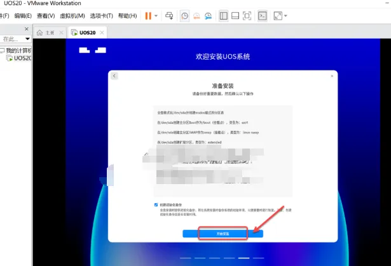391x266 pixels.
Task: Click the blue 开始安装 button
Action: pos(223,234)
